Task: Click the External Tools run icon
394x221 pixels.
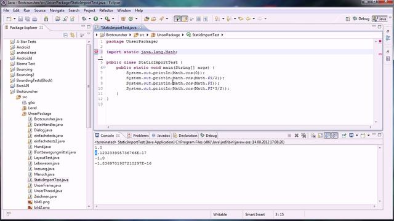Action: [x=107, y=19]
